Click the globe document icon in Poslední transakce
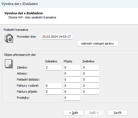 9,38
